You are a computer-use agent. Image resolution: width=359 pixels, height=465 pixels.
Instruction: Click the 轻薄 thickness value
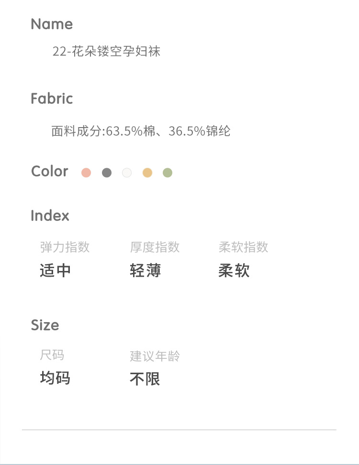point(146,271)
